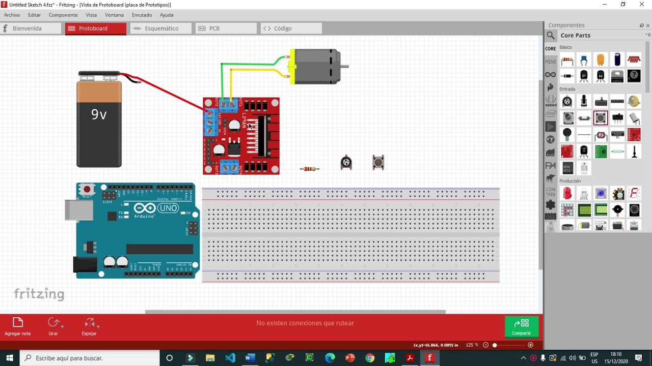Open the CONTRIB parts bin
The width and height of the screenshot is (652, 366).
[551, 192]
